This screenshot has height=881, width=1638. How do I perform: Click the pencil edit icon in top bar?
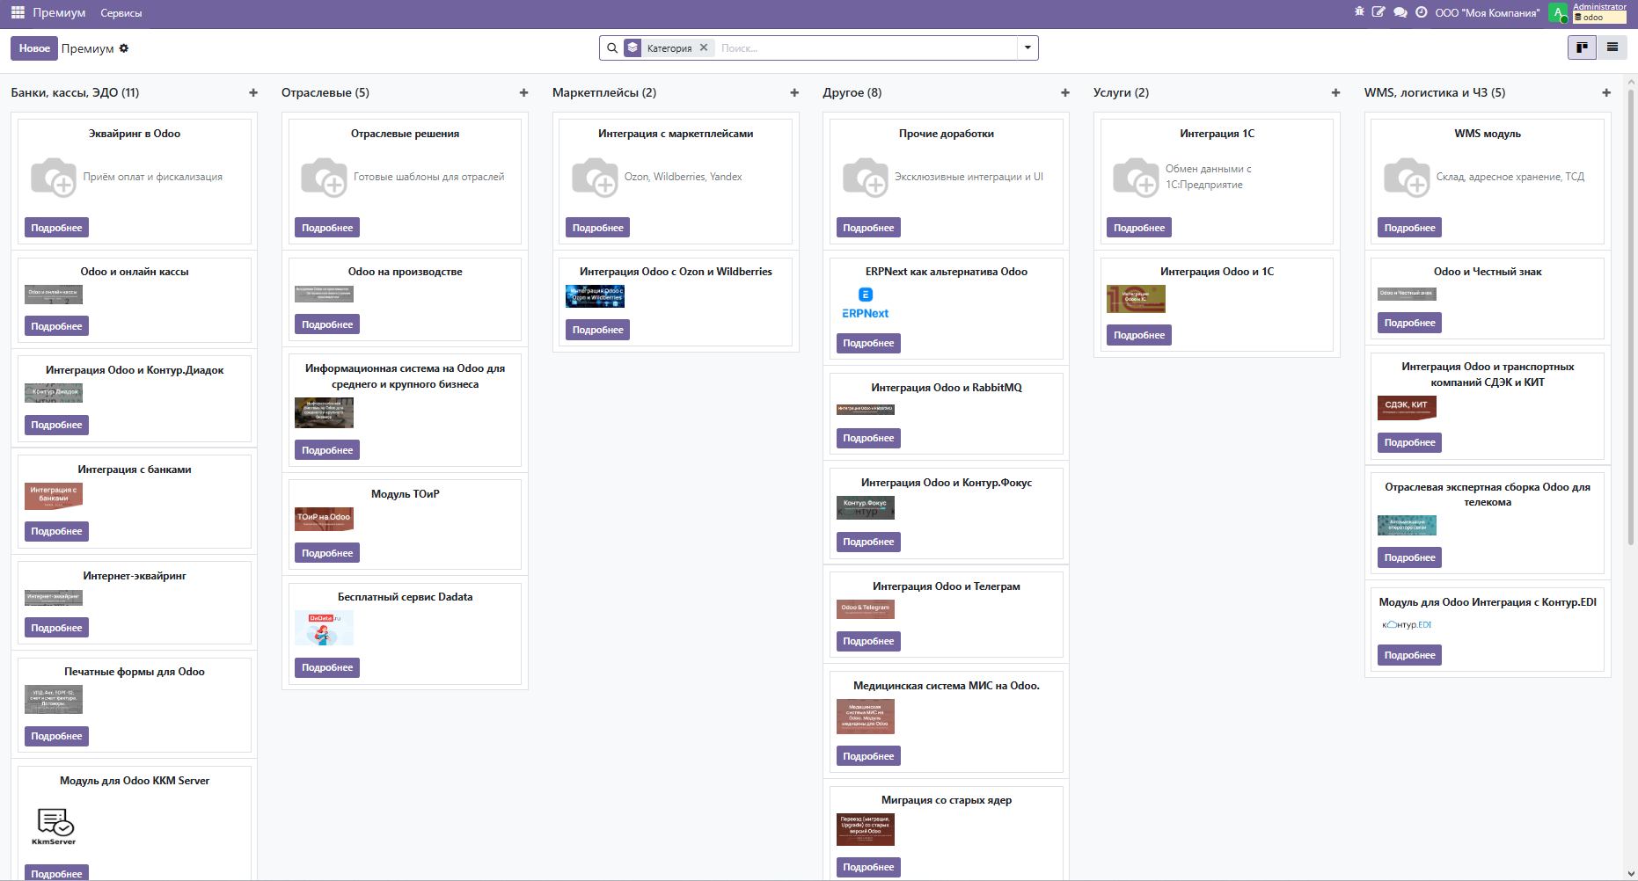1378,12
